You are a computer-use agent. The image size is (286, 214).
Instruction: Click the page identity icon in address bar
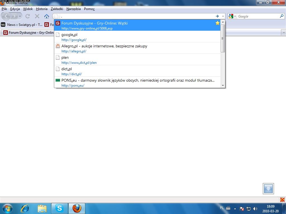tap(56, 16)
